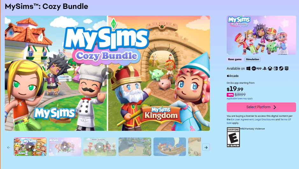Click the EA app platform icon
The width and height of the screenshot is (299, 169).
(256, 68)
